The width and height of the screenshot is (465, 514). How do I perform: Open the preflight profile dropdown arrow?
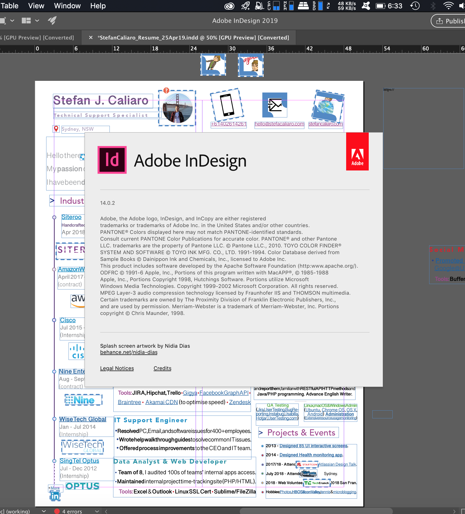coord(44,511)
